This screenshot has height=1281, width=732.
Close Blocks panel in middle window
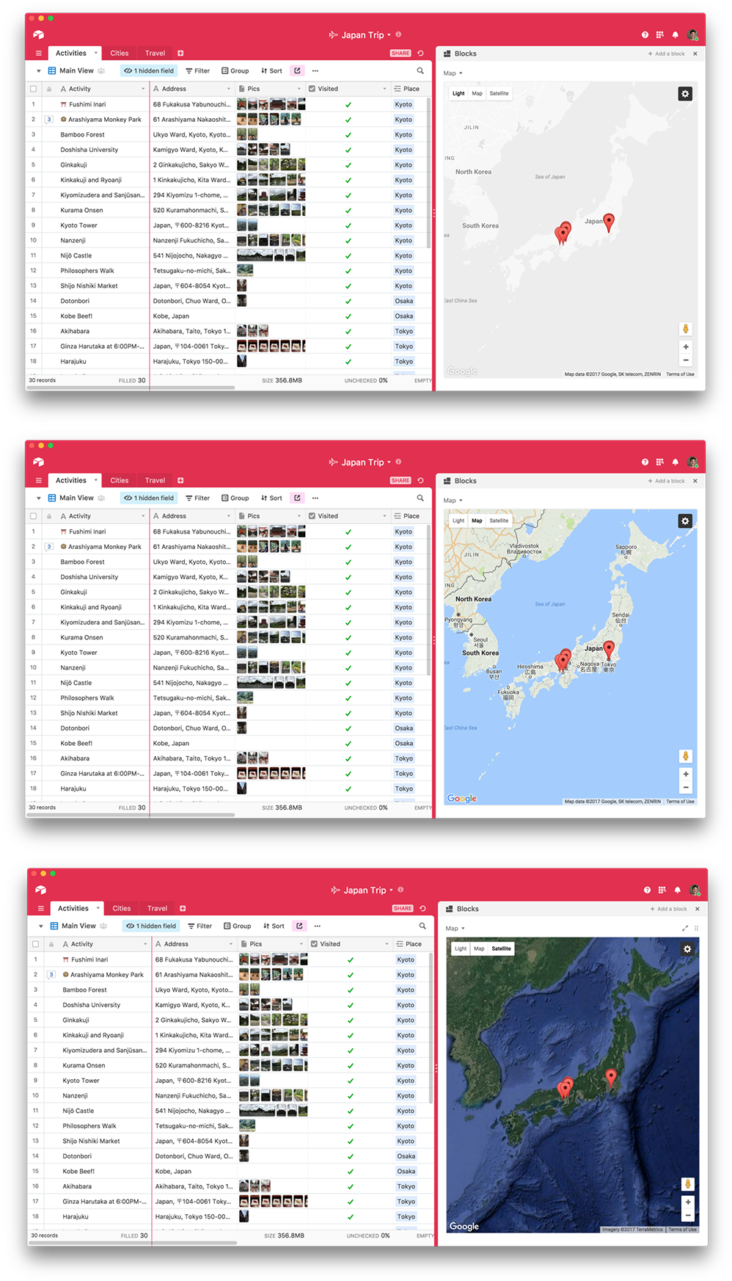pyautogui.click(x=695, y=481)
